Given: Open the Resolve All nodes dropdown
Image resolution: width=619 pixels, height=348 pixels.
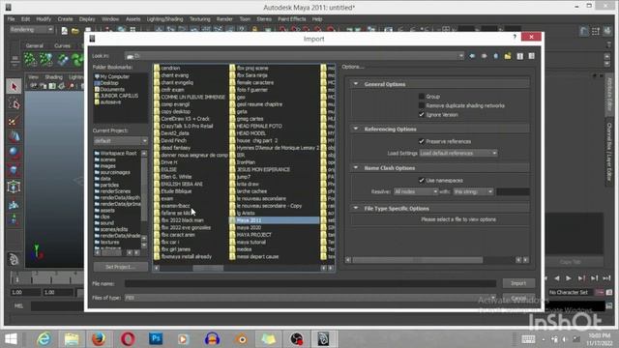Looking at the screenshot, I should [416, 191].
